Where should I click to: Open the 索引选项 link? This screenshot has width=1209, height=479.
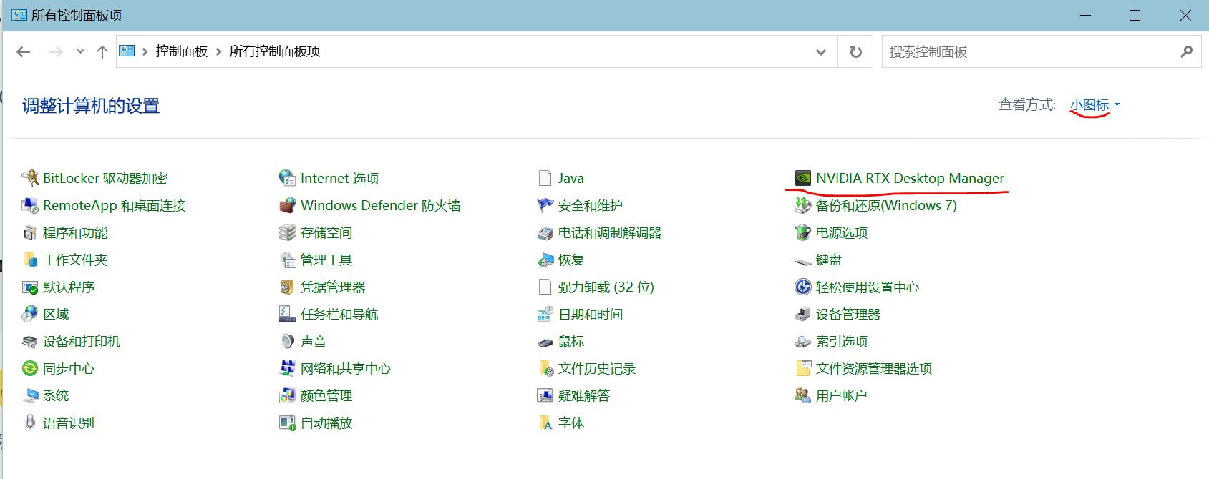[x=842, y=341]
